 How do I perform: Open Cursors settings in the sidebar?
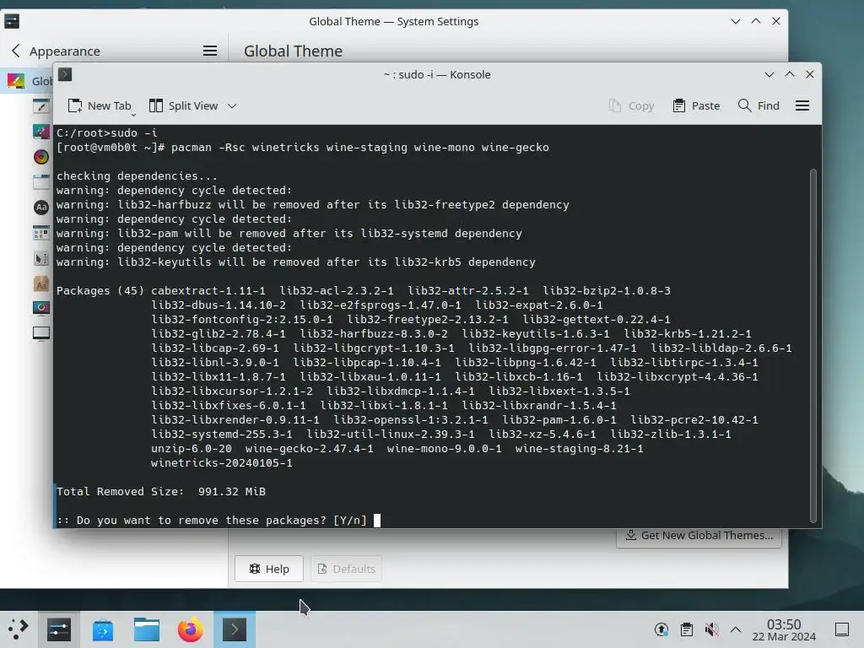click(x=41, y=258)
